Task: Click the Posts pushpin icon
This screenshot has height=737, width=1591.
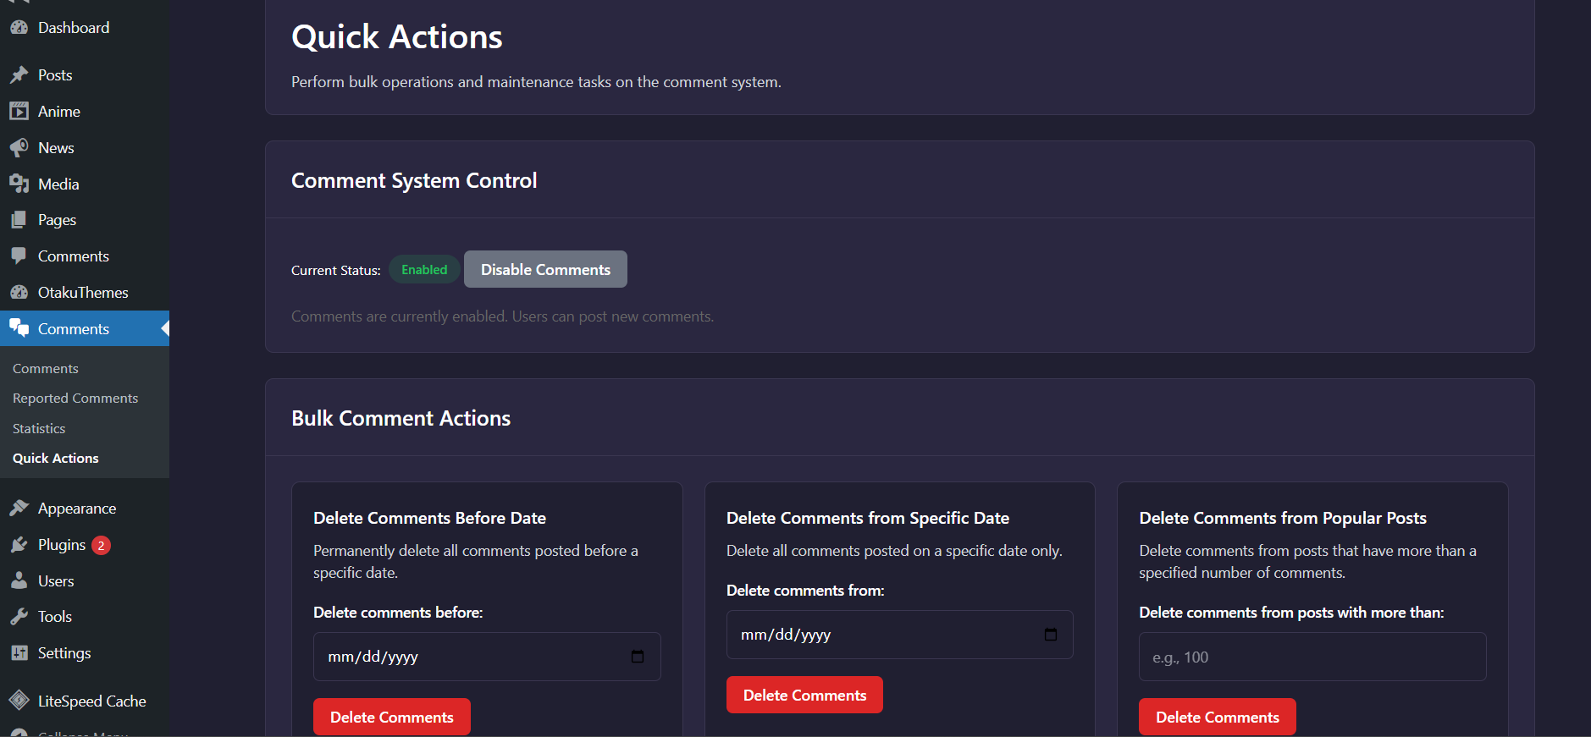Action: coord(19,75)
